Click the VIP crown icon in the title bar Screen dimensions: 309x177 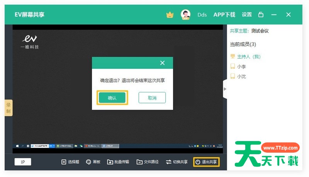(170, 15)
